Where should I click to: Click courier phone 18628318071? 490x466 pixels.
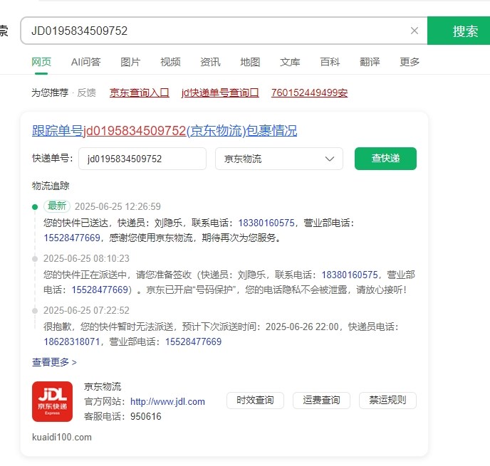tap(72, 341)
